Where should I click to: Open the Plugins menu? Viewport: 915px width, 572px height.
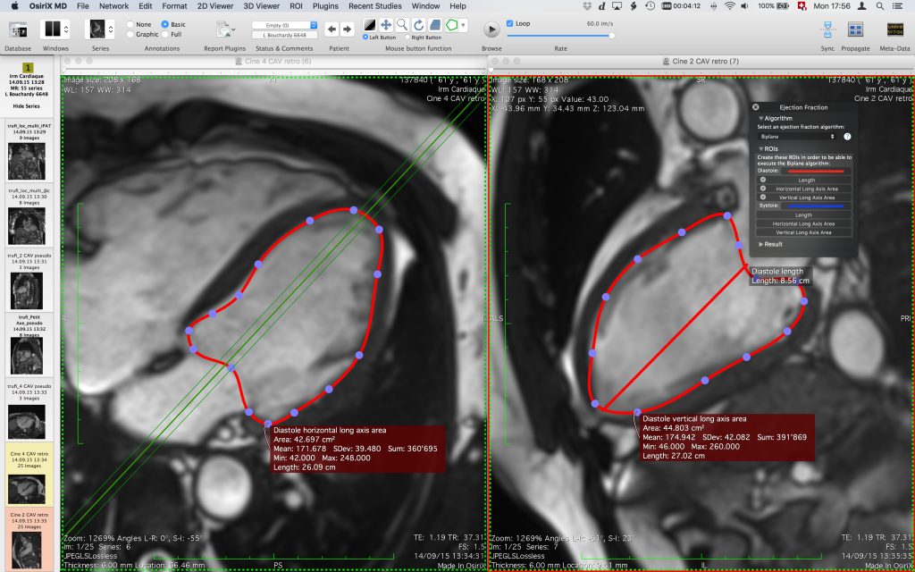pos(325,5)
